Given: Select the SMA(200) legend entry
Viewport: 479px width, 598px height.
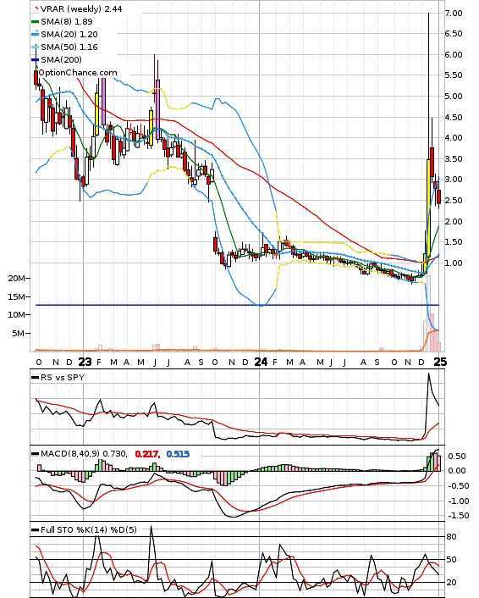Looking at the screenshot, I should click(x=57, y=59).
